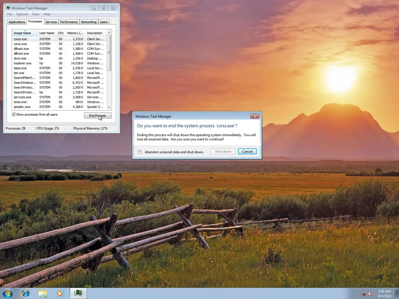Select the spoolsv.exe process
This screenshot has height=299, width=399.
click(59, 107)
